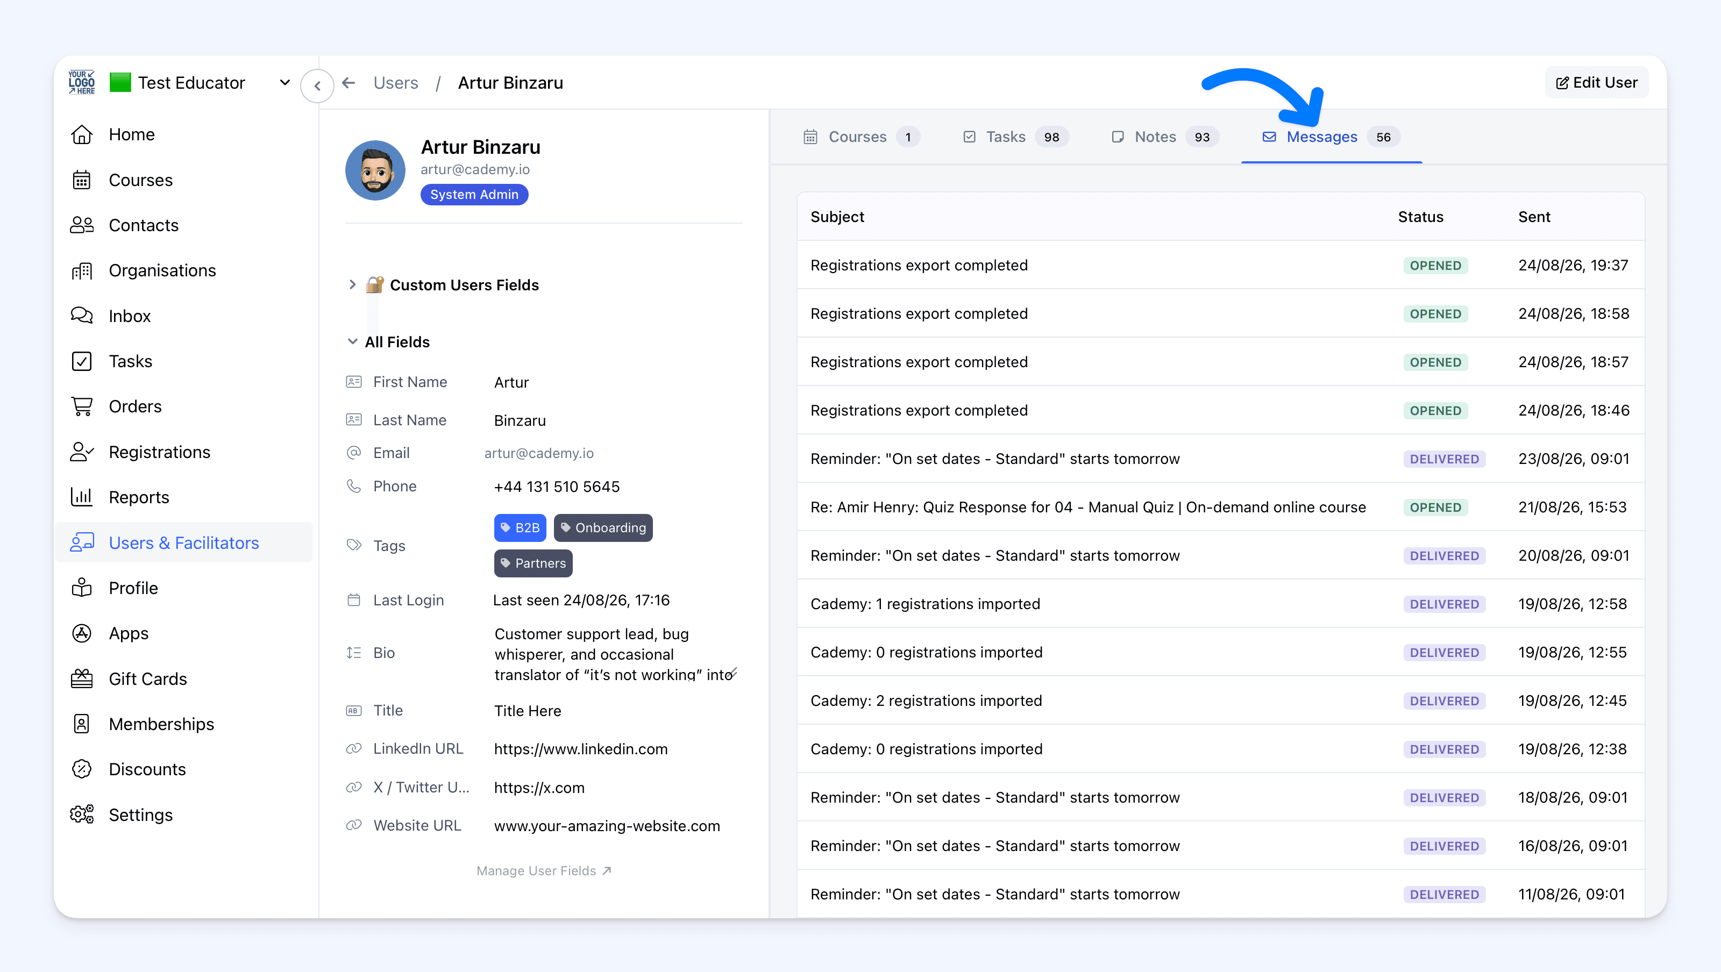Click the calendar icon beside Last Login

tap(353, 600)
